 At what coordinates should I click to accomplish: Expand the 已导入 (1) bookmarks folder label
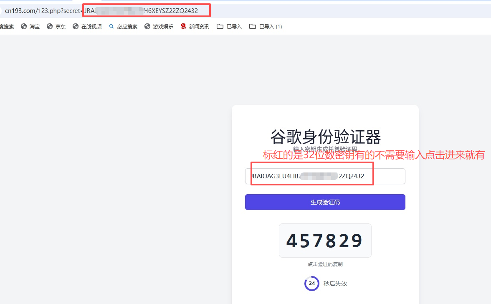271,27
